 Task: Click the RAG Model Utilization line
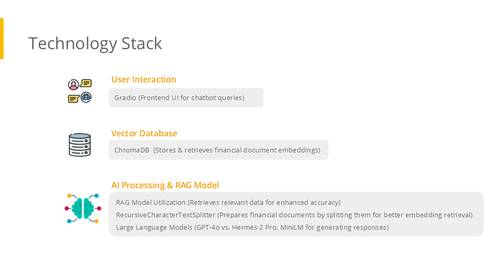tap(228, 202)
